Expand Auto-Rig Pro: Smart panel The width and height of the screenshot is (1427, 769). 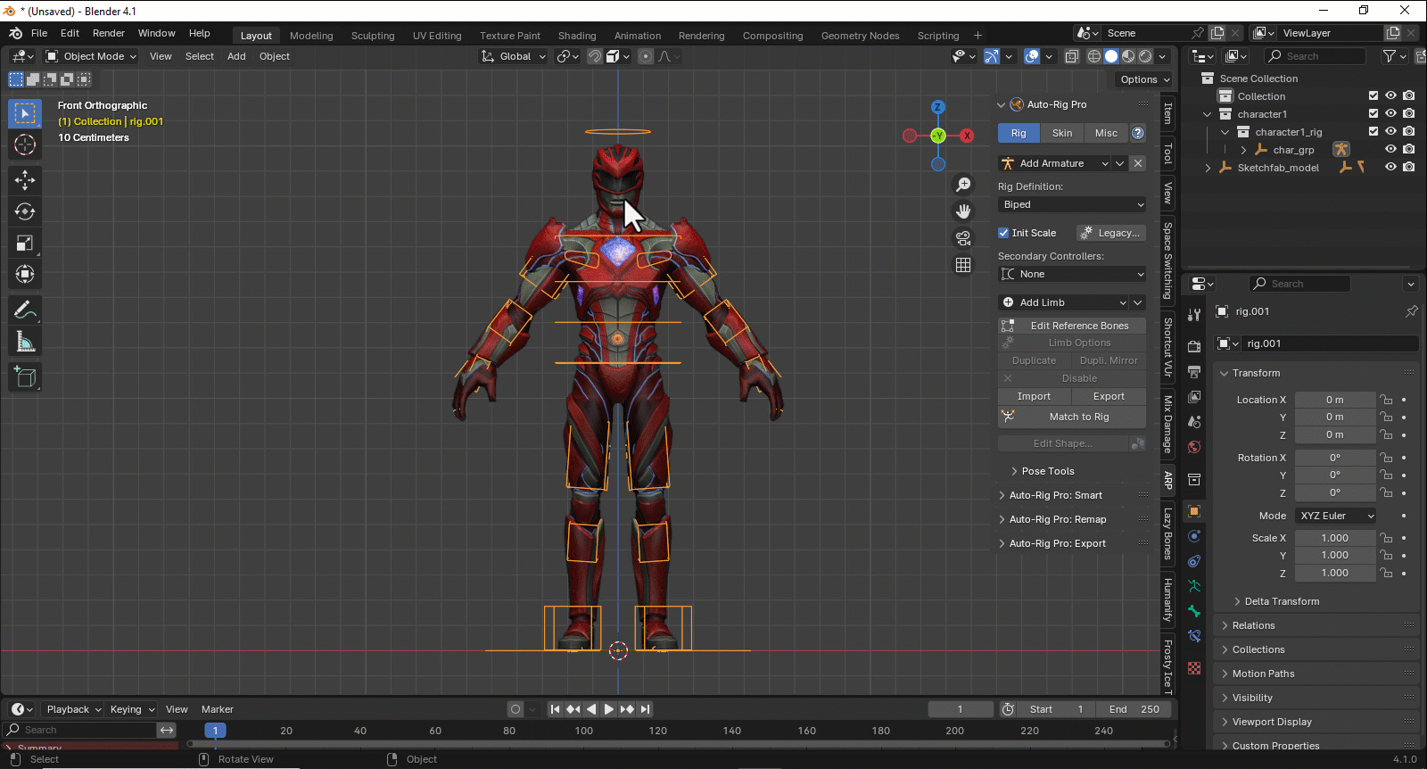click(1055, 495)
